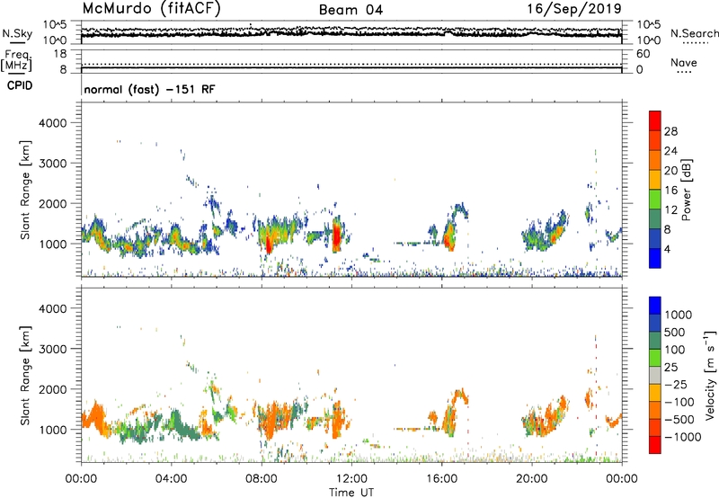Click the '08:00' time tick label
Viewport: 719px width, 498px height.
pyautogui.click(x=261, y=479)
